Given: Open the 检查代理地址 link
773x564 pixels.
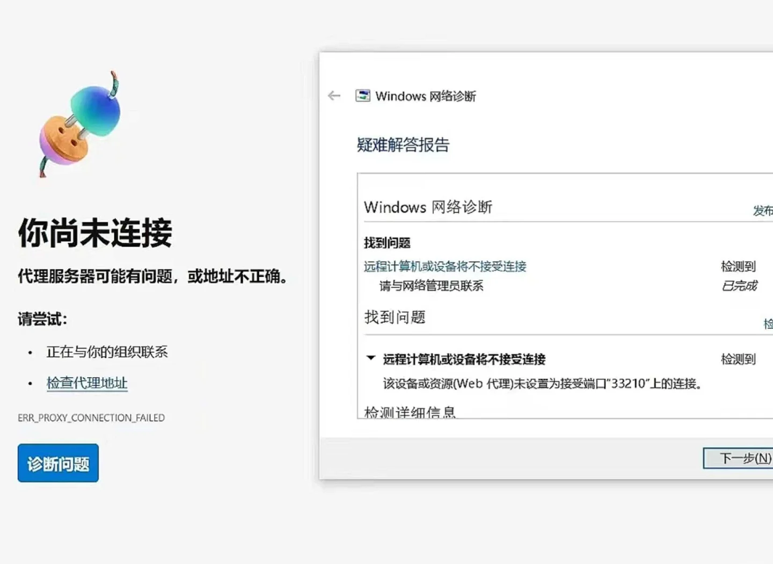Looking at the screenshot, I should 87,383.
